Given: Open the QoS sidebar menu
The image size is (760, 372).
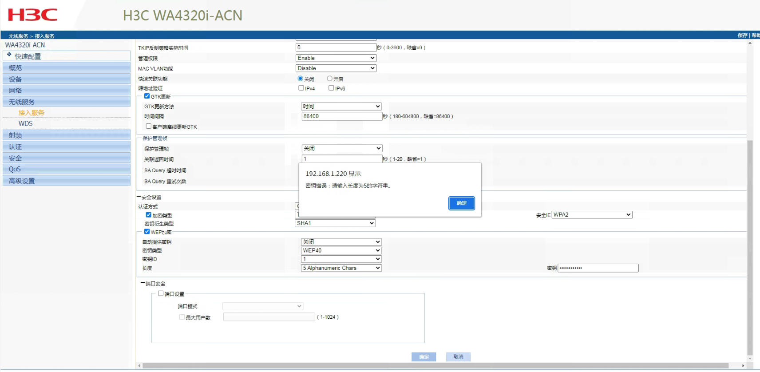Looking at the screenshot, I should (x=67, y=169).
